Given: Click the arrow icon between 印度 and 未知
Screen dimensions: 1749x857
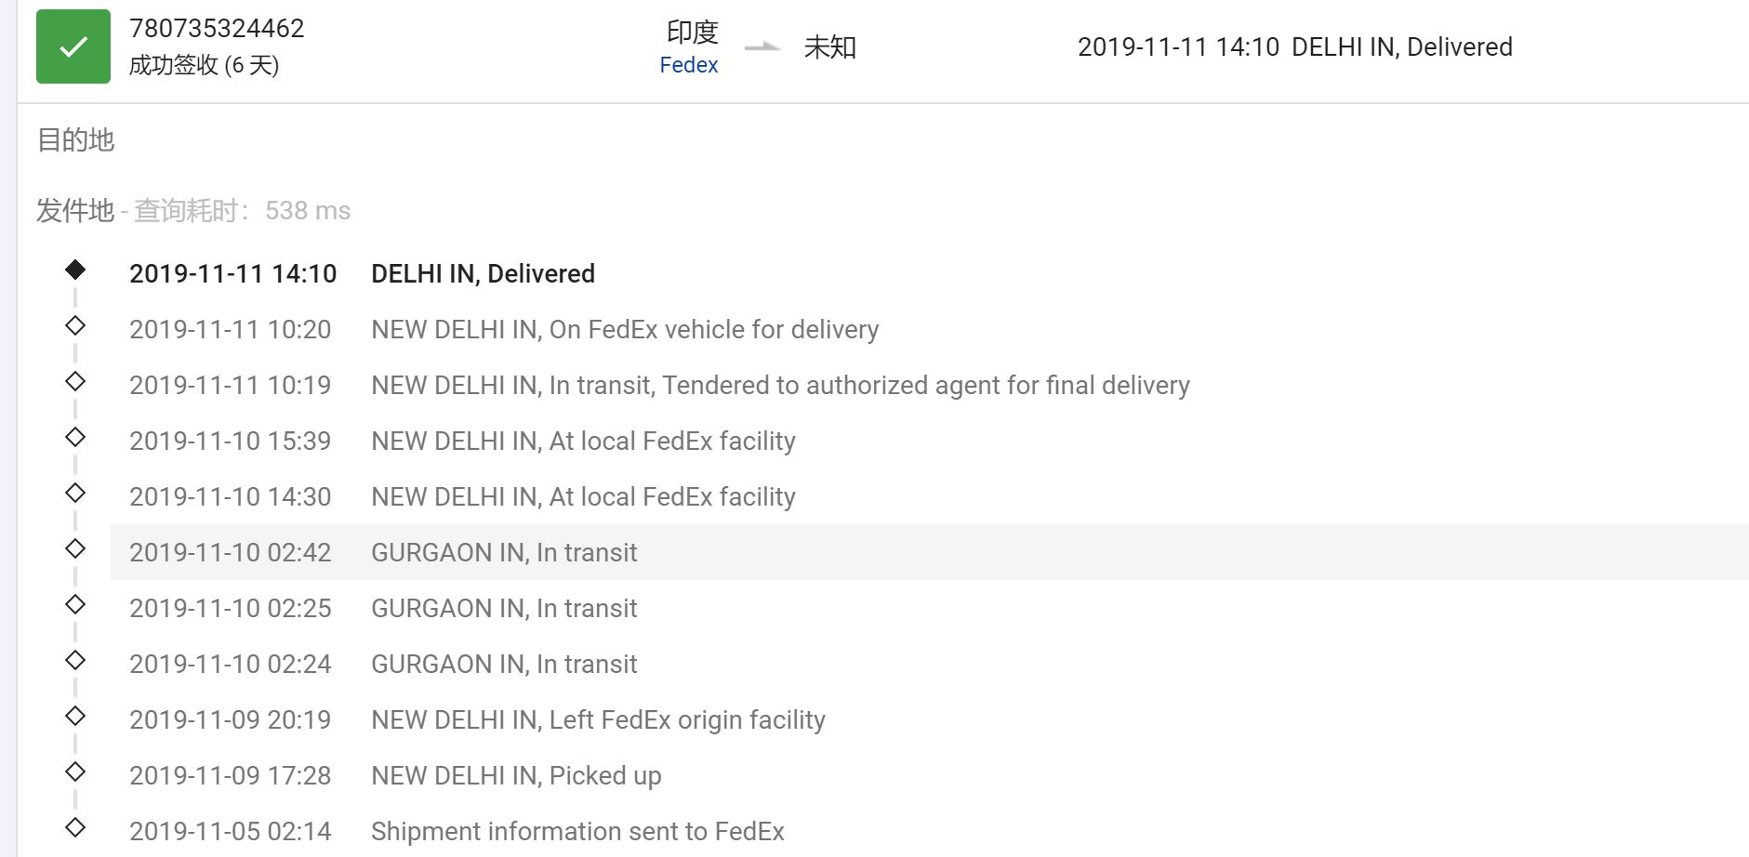Looking at the screenshot, I should [x=762, y=46].
